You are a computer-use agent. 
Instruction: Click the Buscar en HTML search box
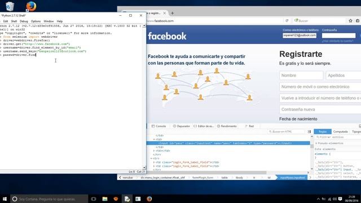(286, 131)
